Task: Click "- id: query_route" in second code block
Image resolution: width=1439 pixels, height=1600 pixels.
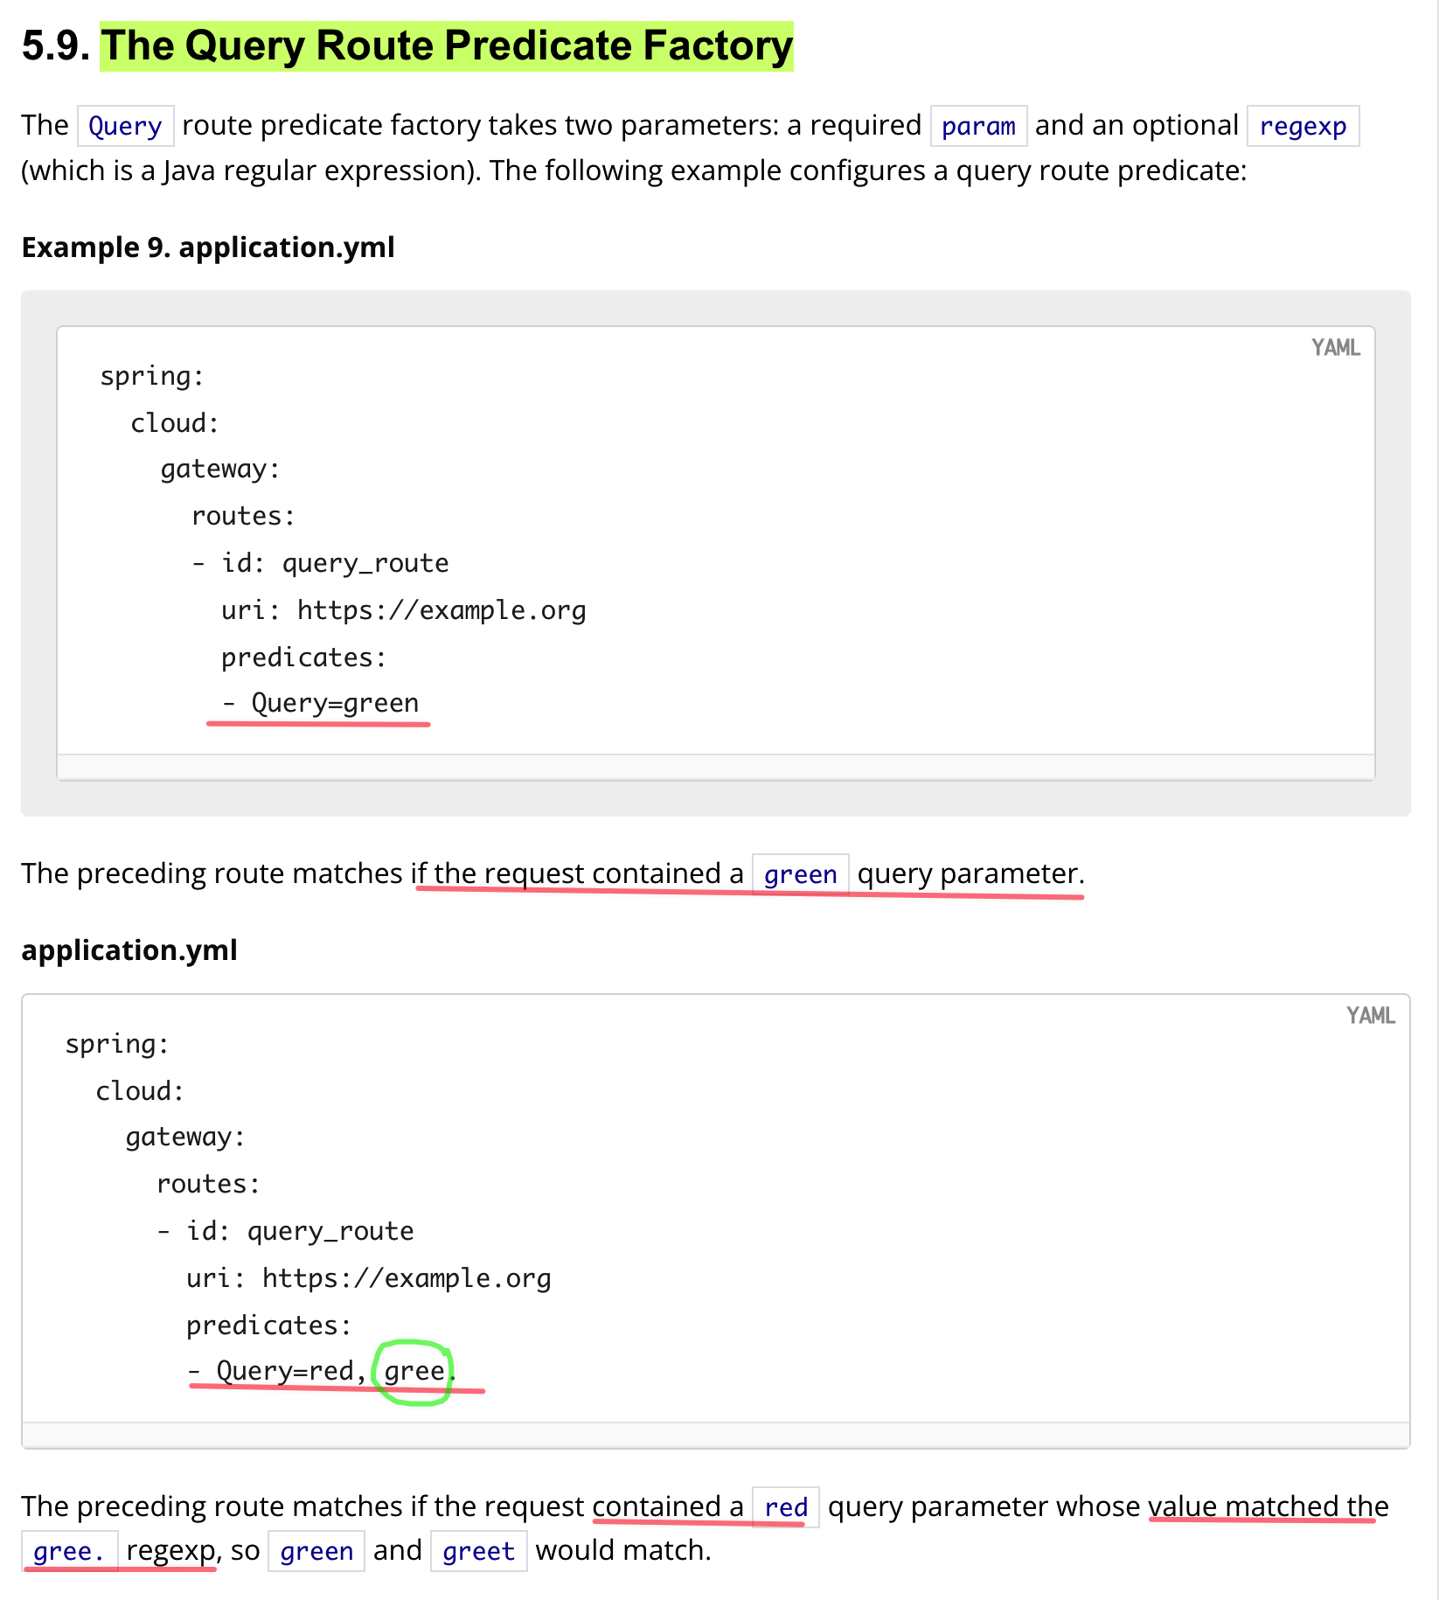Action: coord(285,1231)
